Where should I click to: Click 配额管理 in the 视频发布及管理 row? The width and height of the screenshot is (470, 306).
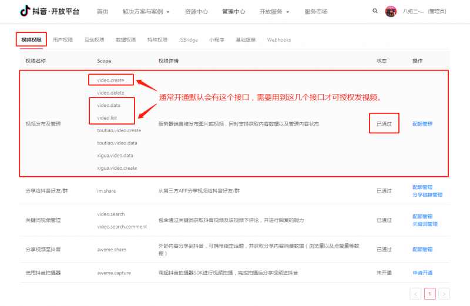[x=422, y=124]
